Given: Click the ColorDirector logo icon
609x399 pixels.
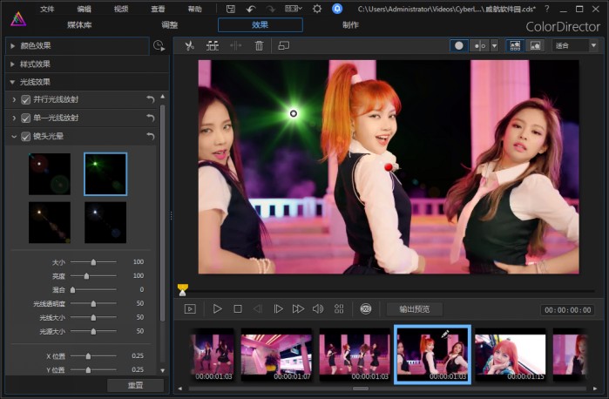Looking at the screenshot, I should tap(18, 18).
